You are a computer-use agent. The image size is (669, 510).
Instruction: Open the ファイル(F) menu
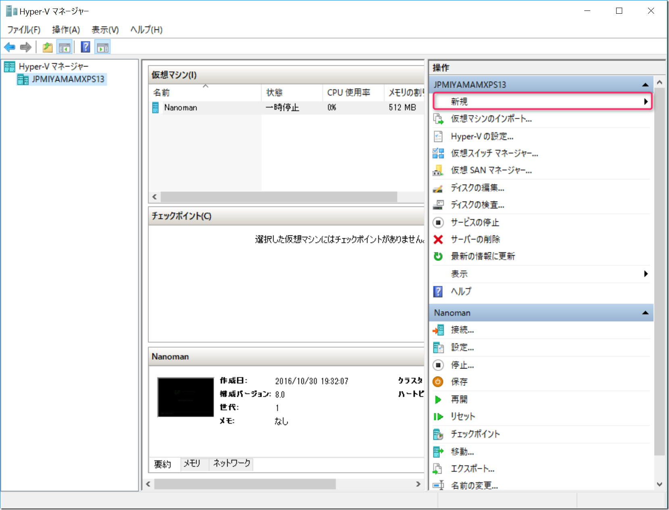pyautogui.click(x=24, y=30)
